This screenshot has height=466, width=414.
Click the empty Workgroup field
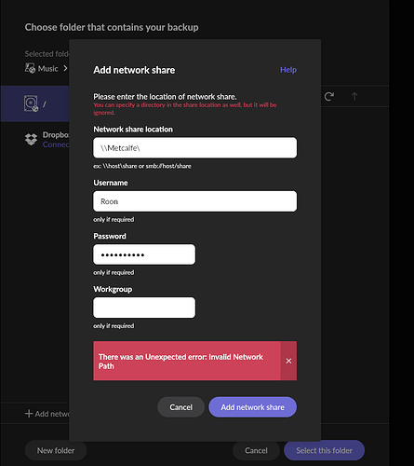tap(144, 308)
